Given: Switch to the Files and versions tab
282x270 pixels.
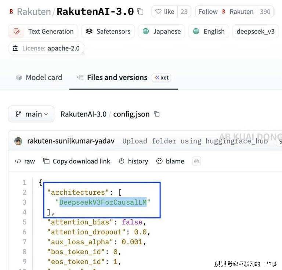Looking at the screenshot, I should pos(112,78).
